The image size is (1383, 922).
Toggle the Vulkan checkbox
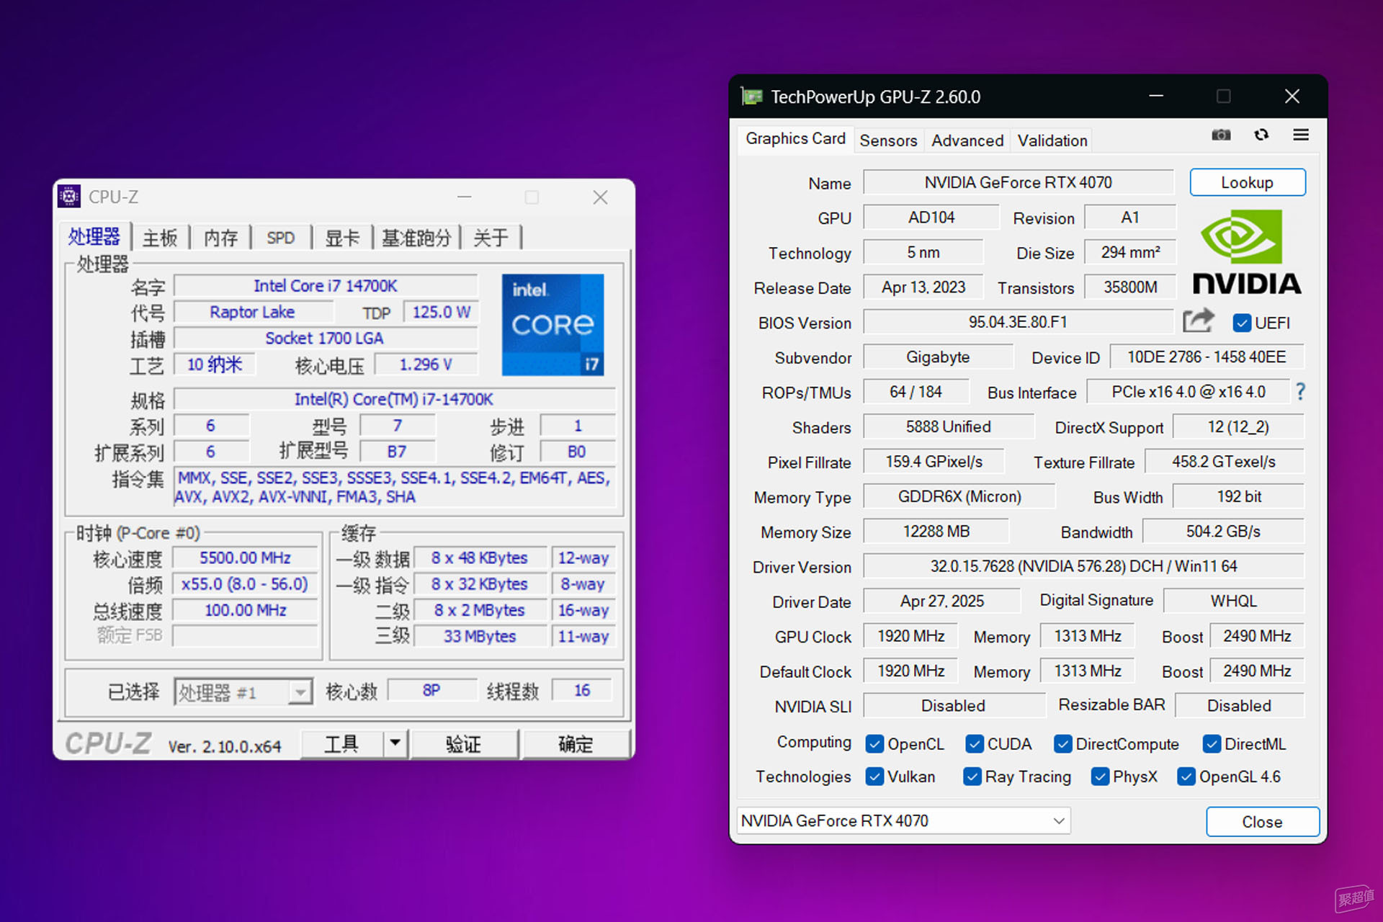coord(874,776)
